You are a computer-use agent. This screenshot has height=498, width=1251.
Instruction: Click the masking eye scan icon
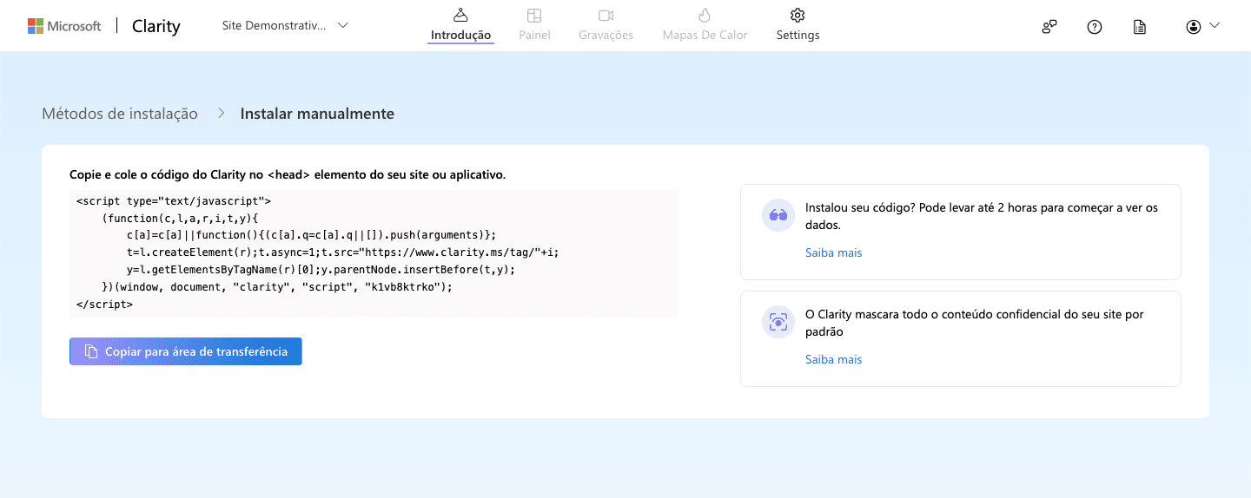(x=778, y=322)
